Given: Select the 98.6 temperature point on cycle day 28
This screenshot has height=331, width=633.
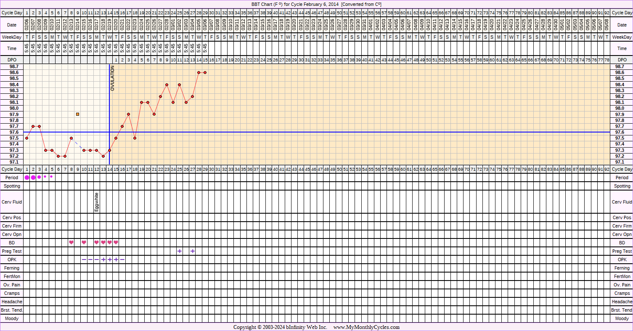Looking at the screenshot, I should pos(199,72).
